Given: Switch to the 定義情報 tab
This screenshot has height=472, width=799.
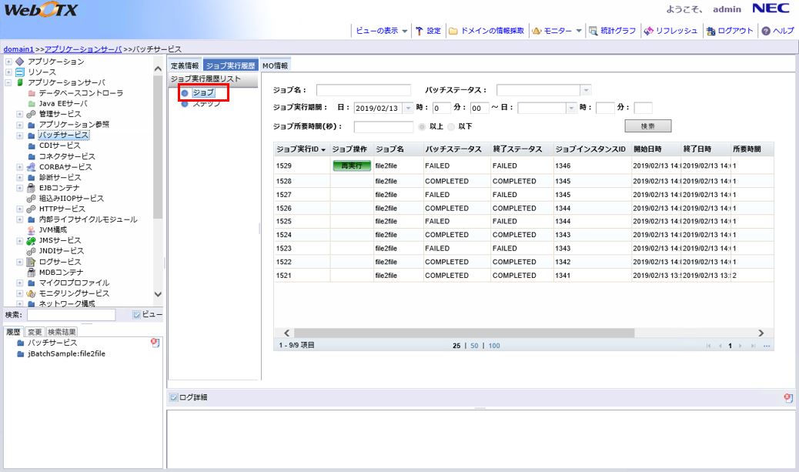Looking at the screenshot, I should coord(185,66).
